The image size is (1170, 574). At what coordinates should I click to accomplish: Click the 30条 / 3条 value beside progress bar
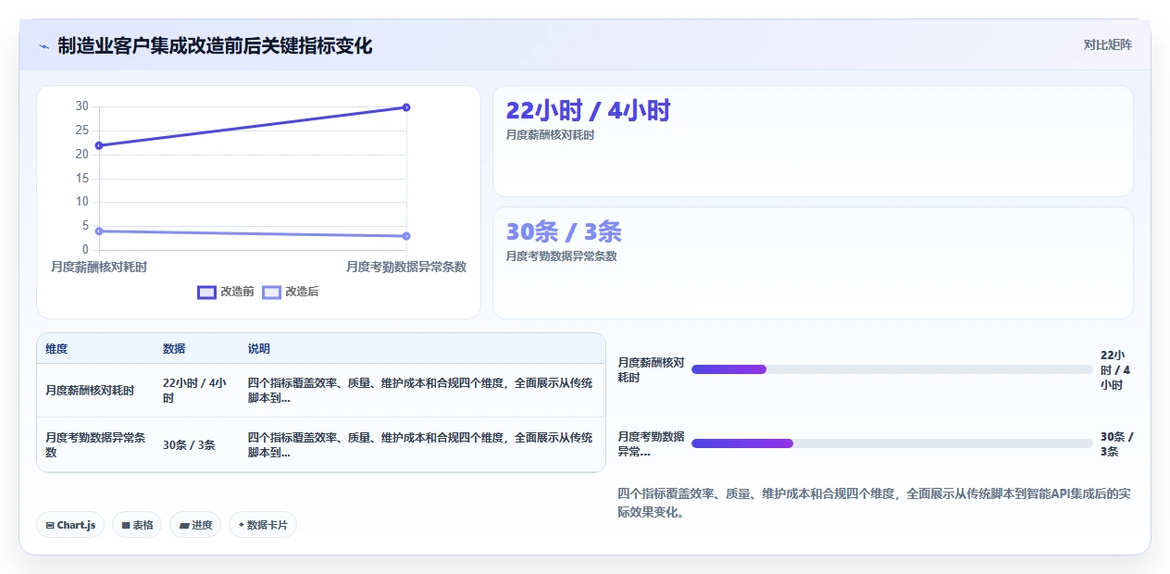click(x=1116, y=443)
